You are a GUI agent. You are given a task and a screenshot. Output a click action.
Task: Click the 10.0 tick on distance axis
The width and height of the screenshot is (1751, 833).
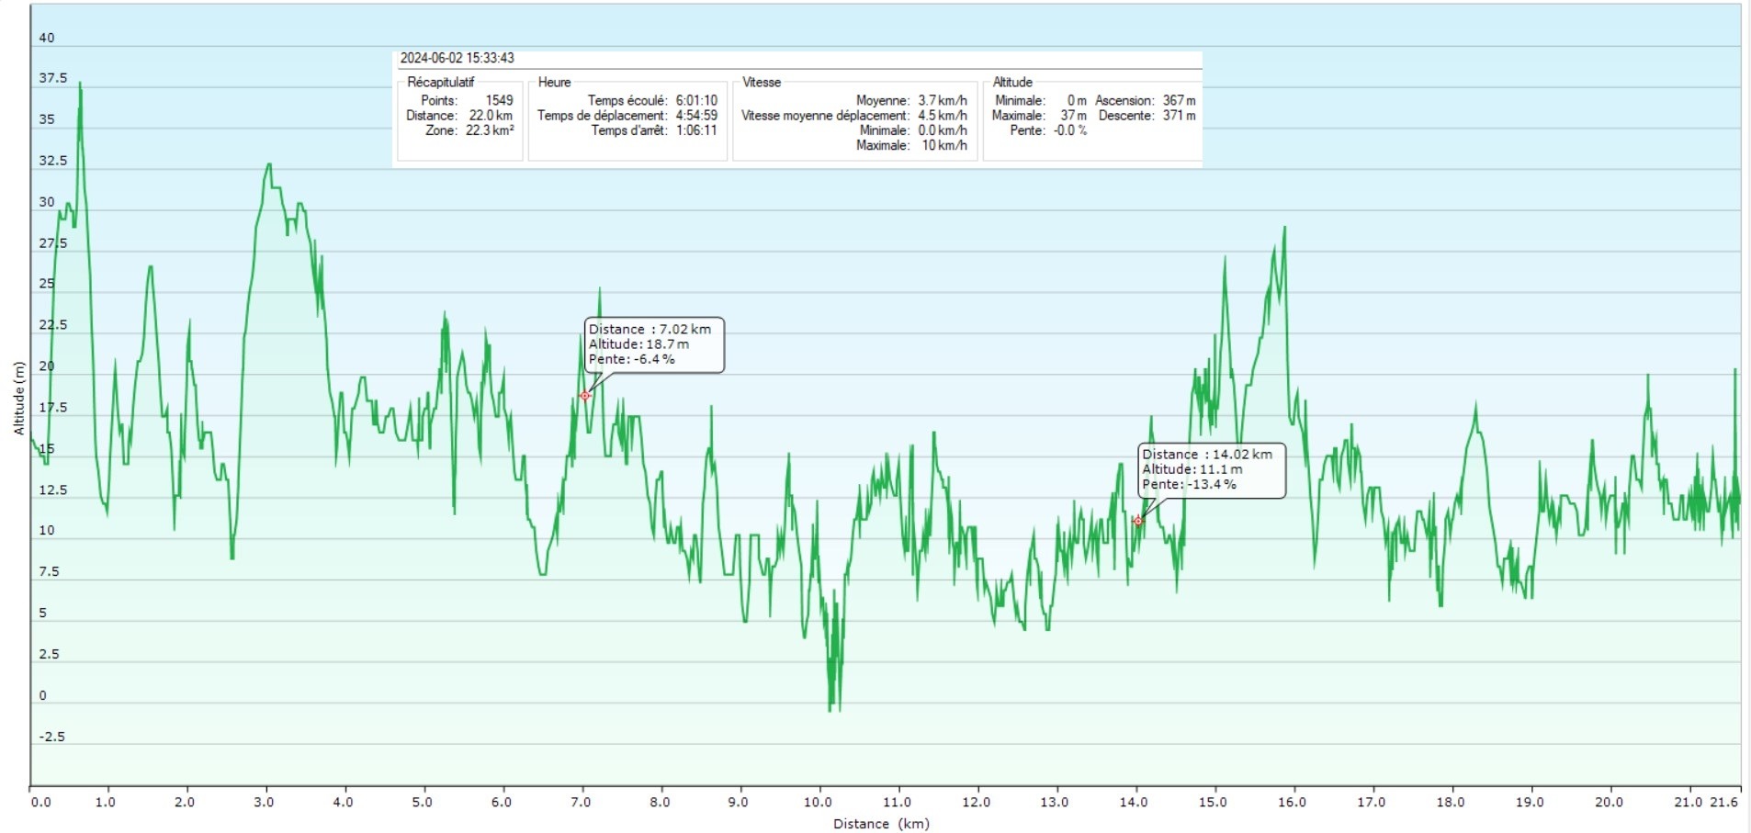pos(818,802)
